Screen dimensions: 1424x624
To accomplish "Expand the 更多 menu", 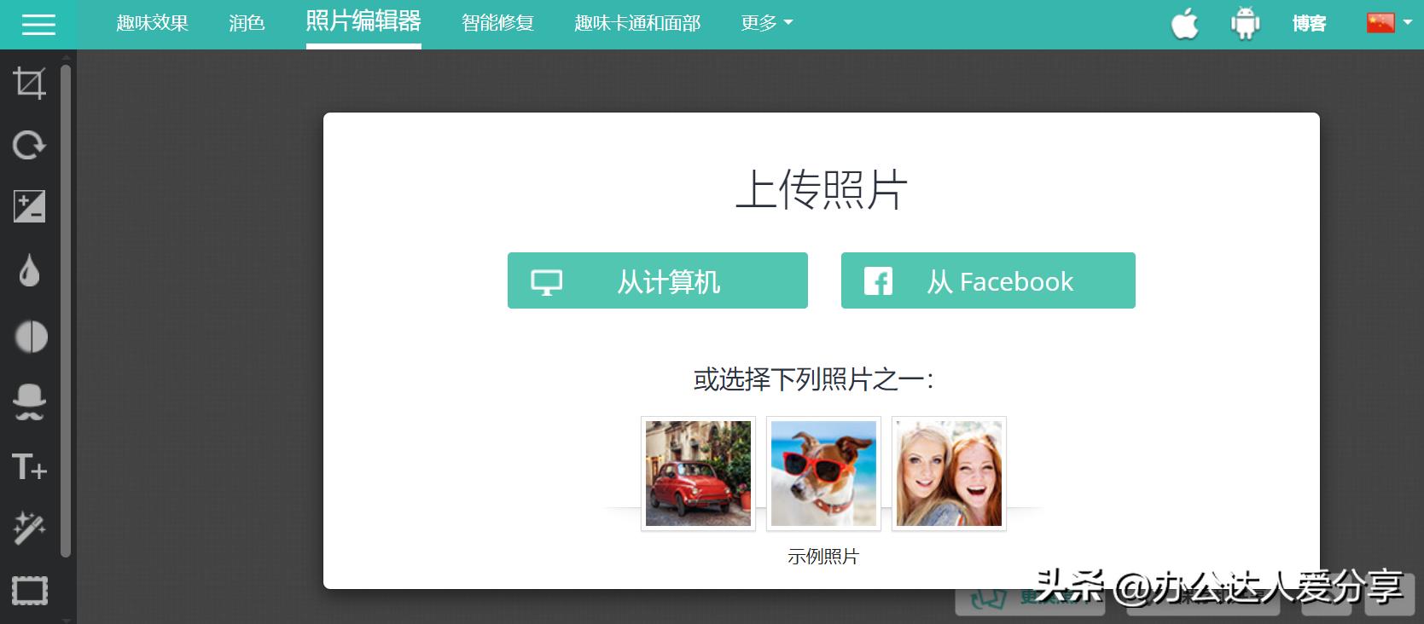I will [x=767, y=23].
